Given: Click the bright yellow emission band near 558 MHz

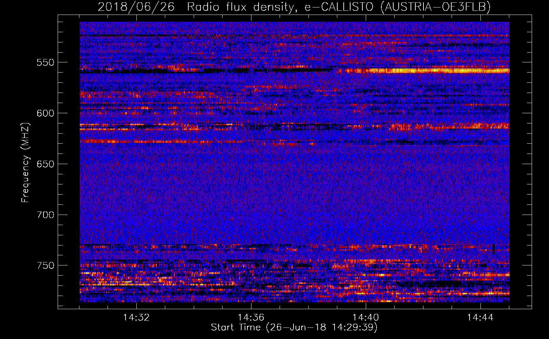Looking at the screenshot, I should [428, 71].
